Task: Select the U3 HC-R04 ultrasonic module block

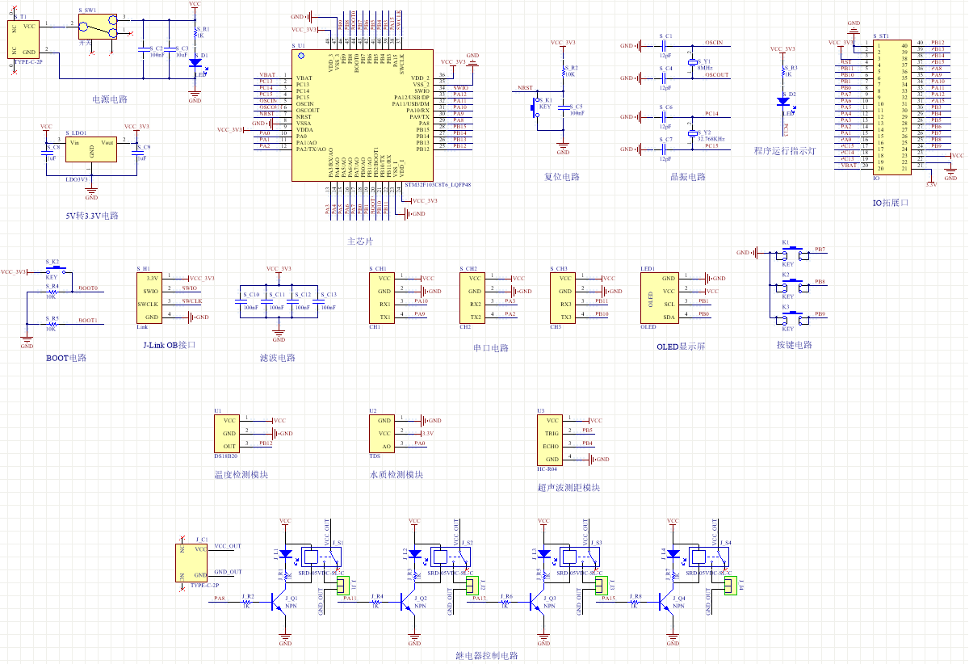Action: click(552, 439)
